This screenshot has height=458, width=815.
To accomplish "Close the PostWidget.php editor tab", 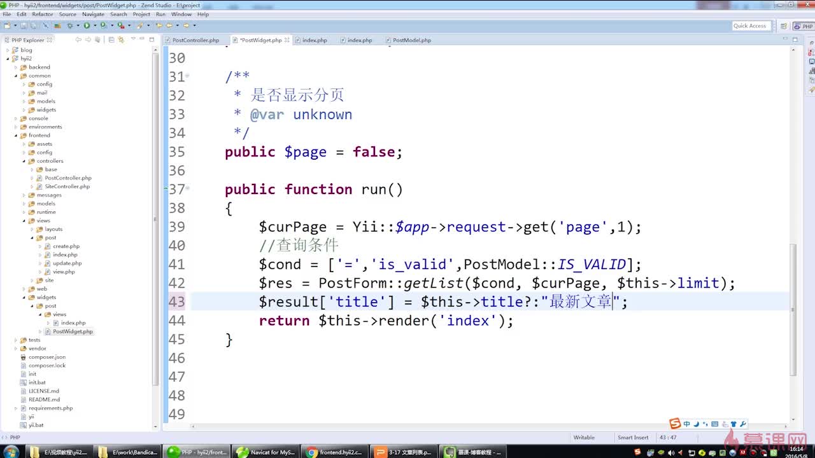I will point(287,40).
